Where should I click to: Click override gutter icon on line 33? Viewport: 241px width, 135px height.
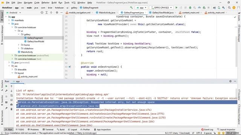pyautogui.click(x=70, y=67)
